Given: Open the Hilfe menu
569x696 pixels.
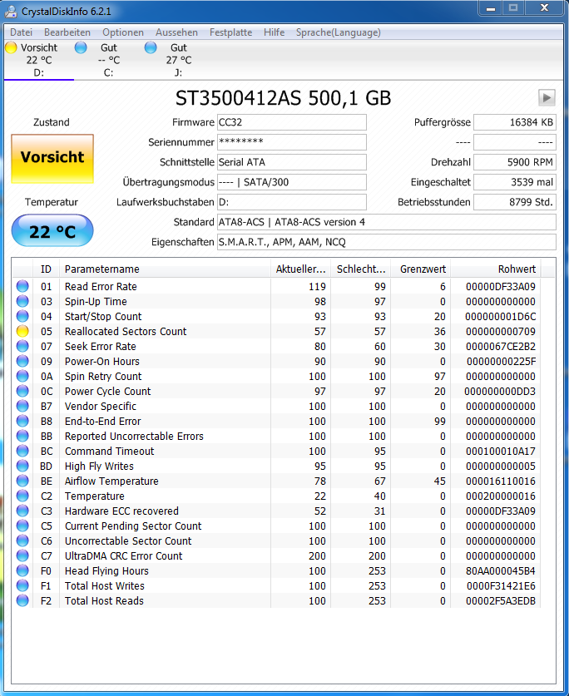Looking at the screenshot, I should click(x=274, y=32).
